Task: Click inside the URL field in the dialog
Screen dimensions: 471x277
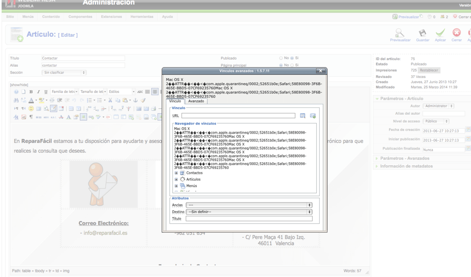Action: pyautogui.click(x=238, y=116)
